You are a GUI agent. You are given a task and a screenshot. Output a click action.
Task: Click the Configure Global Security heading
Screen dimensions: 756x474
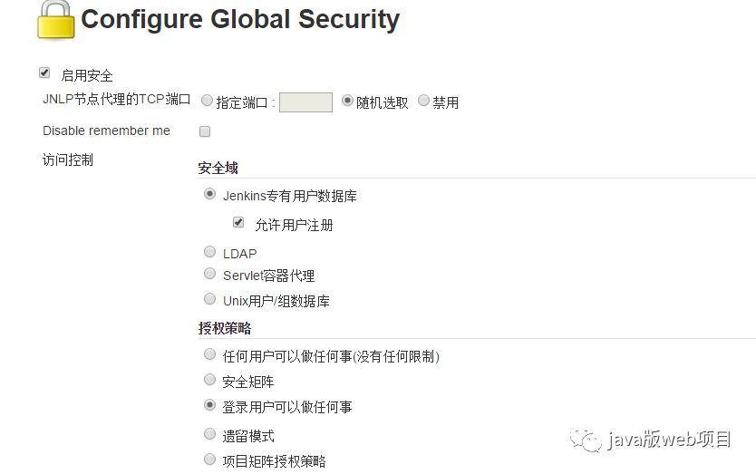coord(240,20)
